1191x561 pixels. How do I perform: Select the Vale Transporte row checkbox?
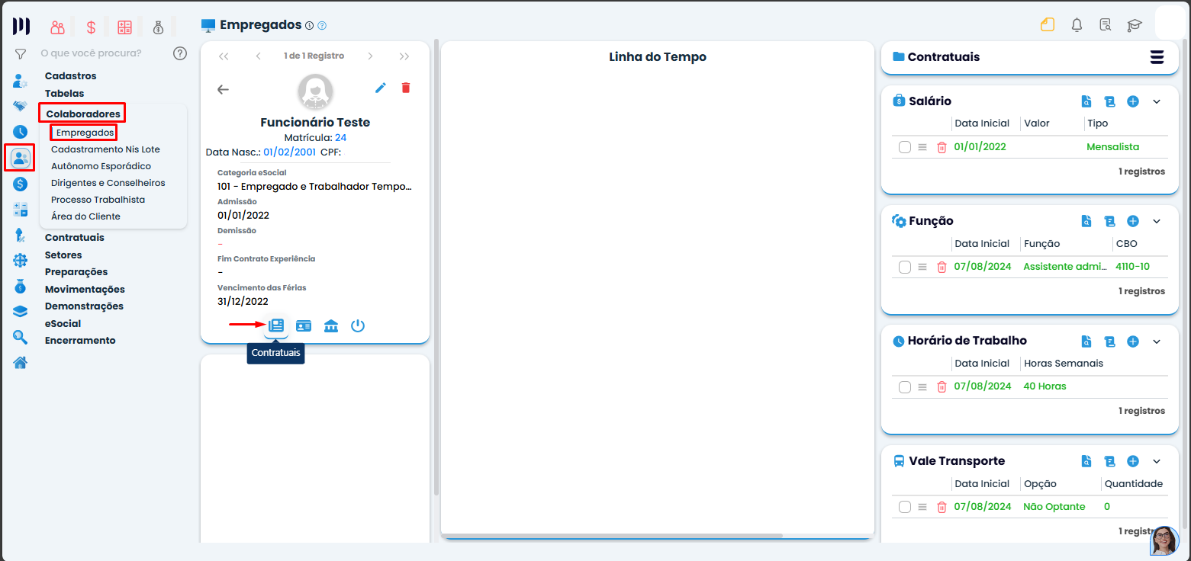[905, 507]
